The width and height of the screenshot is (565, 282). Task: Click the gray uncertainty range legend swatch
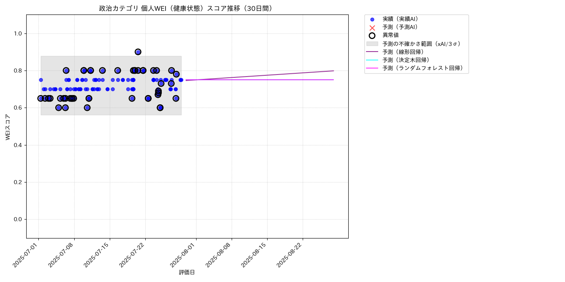pos(372,44)
